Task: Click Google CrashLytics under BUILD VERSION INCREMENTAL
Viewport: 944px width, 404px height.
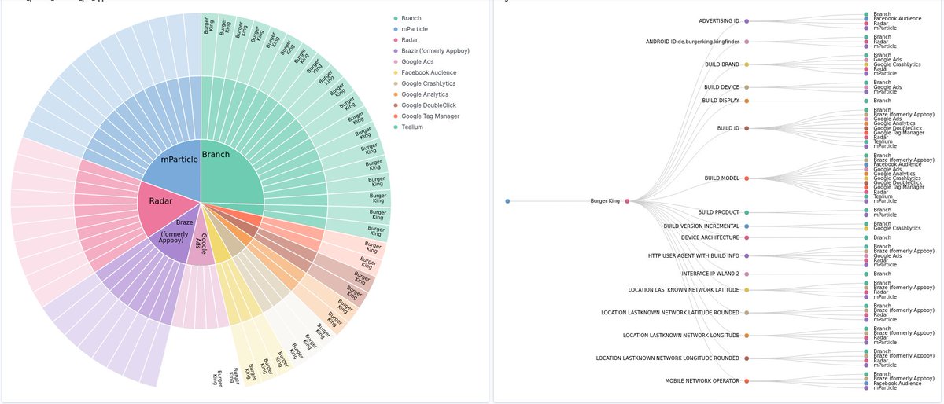Action: [x=866, y=228]
